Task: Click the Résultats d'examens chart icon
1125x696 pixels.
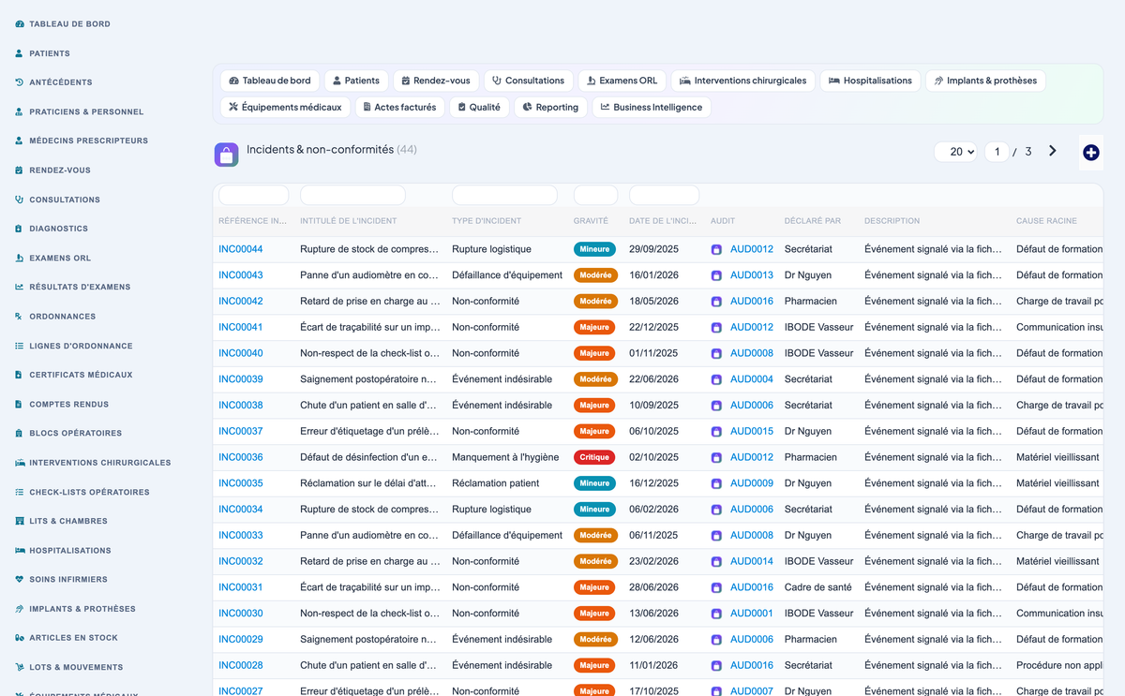Action: (x=20, y=287)
